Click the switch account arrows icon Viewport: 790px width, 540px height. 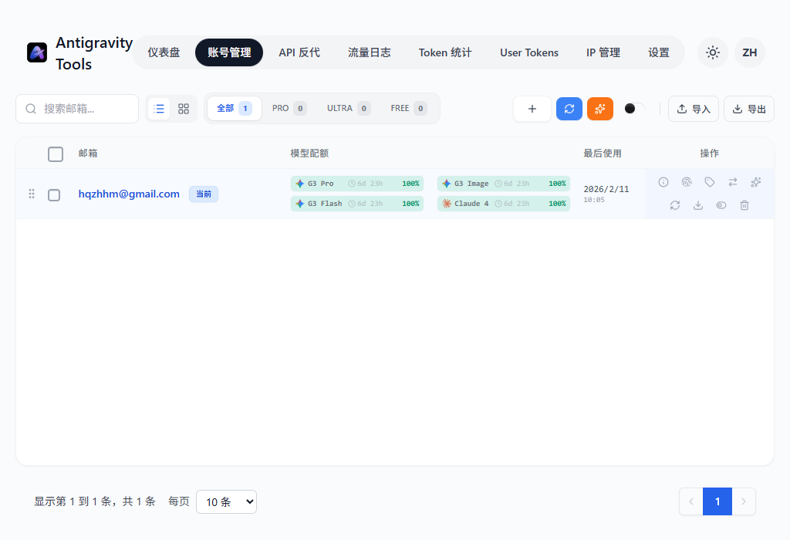pyautogui.click(x=733, y=182)
